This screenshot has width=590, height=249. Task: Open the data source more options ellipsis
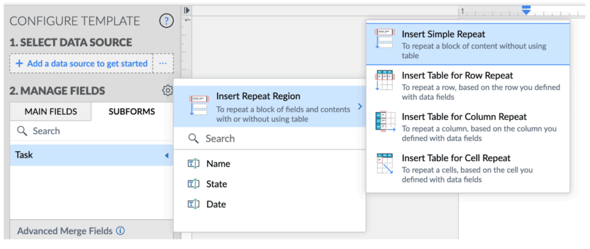(163, 63)
